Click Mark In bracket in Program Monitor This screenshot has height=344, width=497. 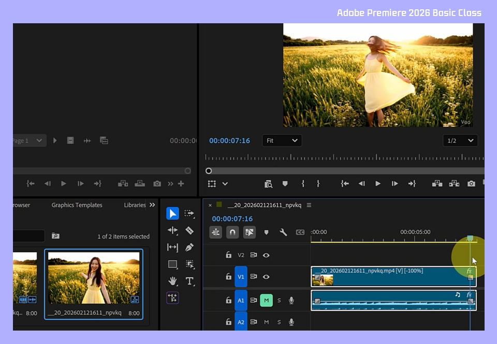pyautogui.click(x=303, y=184)
